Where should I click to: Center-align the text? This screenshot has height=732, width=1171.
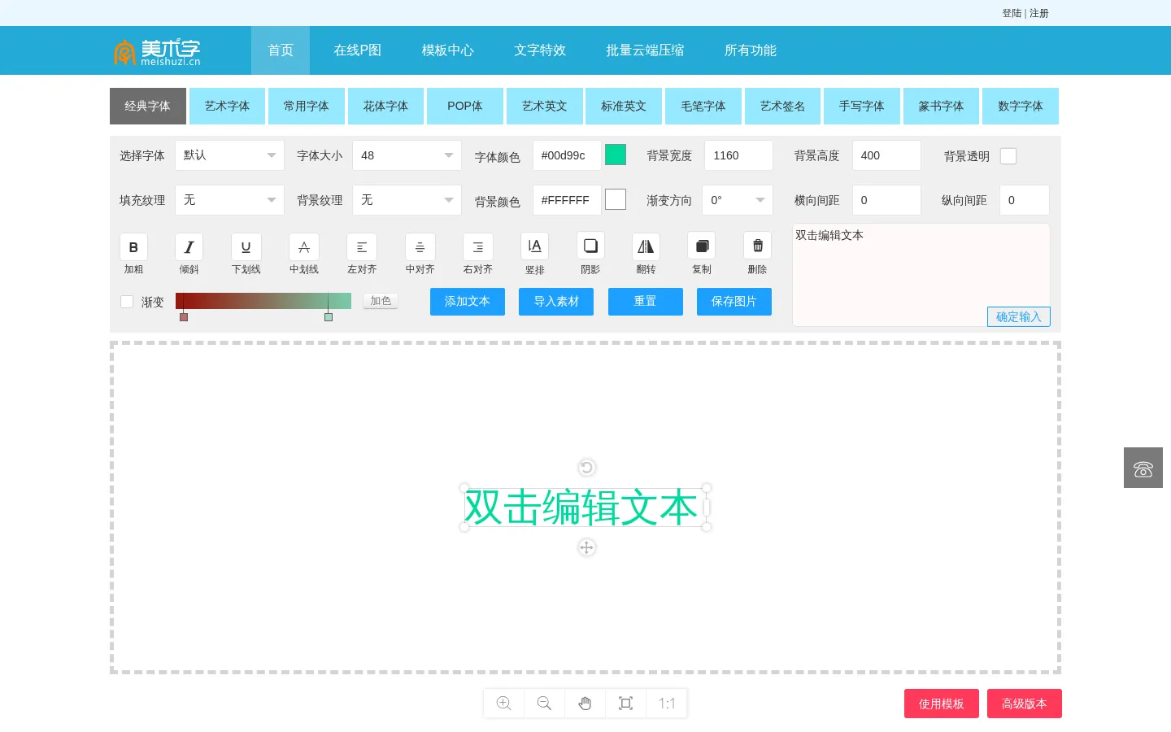tap(420, 247)
